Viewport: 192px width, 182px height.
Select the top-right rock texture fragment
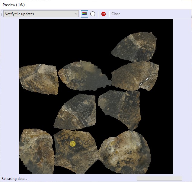[134, 46]
